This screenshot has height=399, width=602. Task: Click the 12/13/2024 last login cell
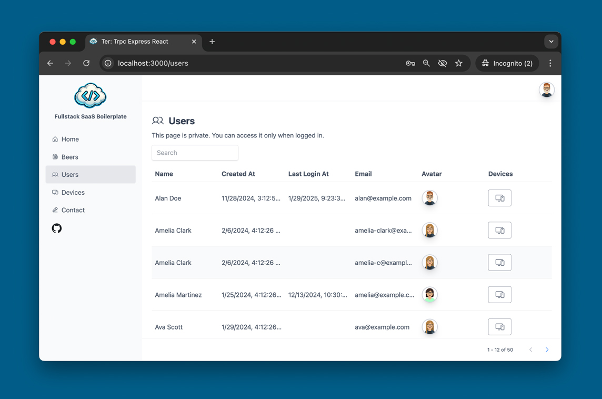point(317,295)
